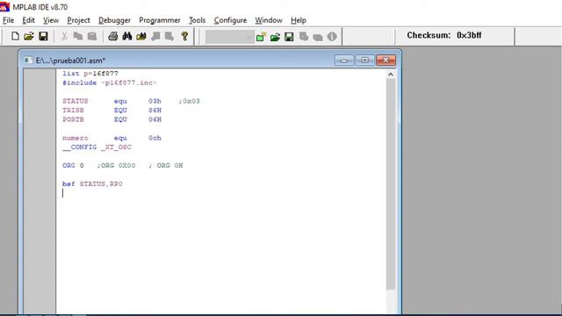Click the grayed Find Previous arrow icon
This screenshot has height=316, width=562.
pyautogui.click(x=169, y=36)
